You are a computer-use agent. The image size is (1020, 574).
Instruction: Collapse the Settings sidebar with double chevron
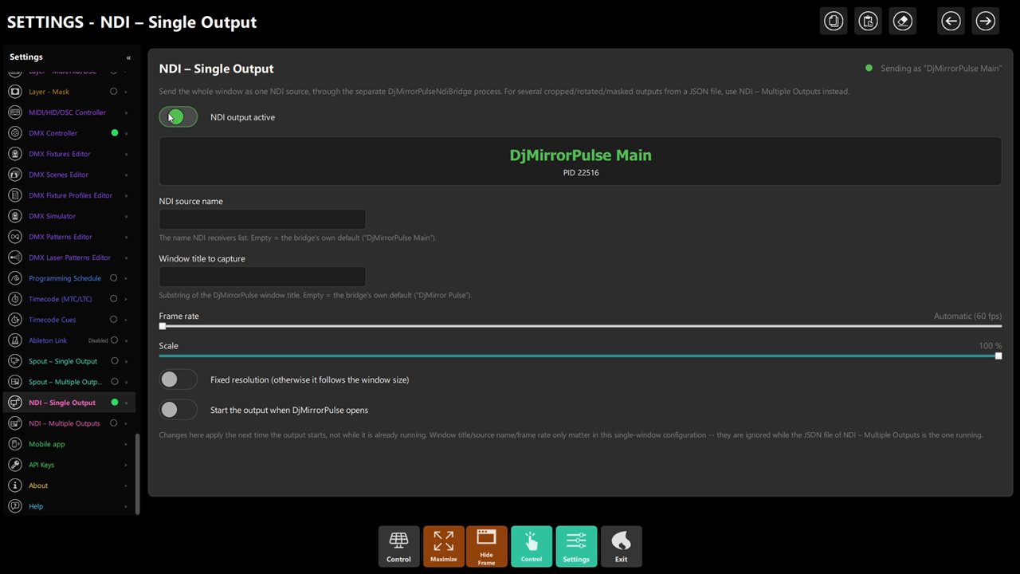click(x=128, y=57)
